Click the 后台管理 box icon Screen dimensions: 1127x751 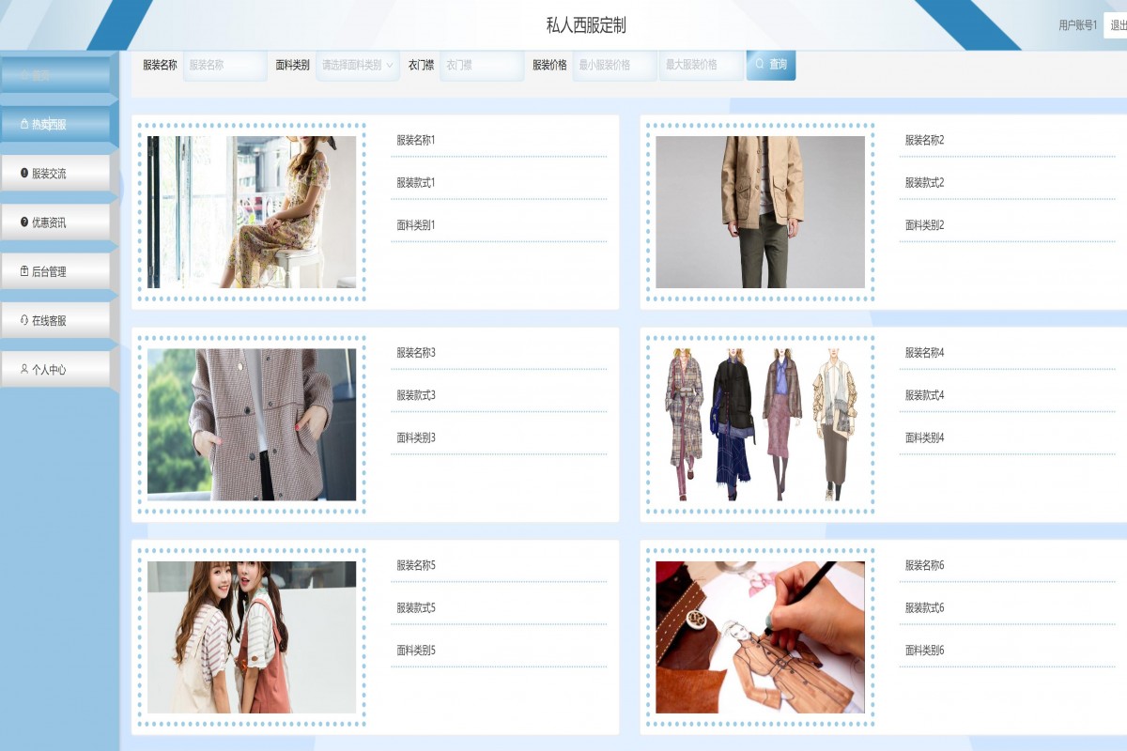(x=24, y=271)
